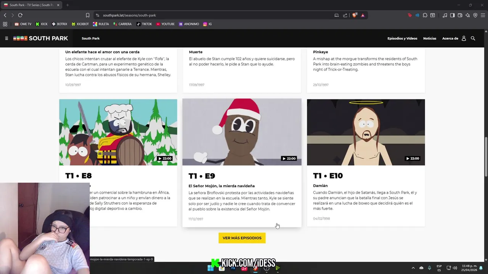
Task: Open the Brave Playlist music note icon
Action: tap(445, 15)
